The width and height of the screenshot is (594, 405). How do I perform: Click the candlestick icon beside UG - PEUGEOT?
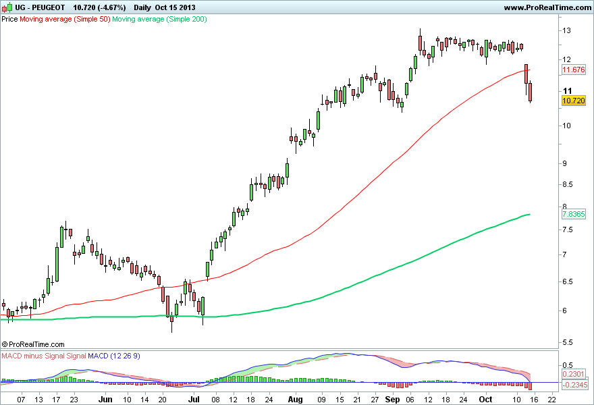(7, 7)
